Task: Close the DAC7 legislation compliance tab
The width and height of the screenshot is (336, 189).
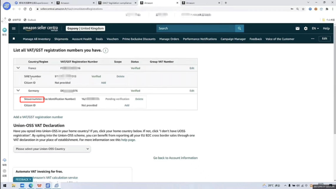Action: (135, 3)
